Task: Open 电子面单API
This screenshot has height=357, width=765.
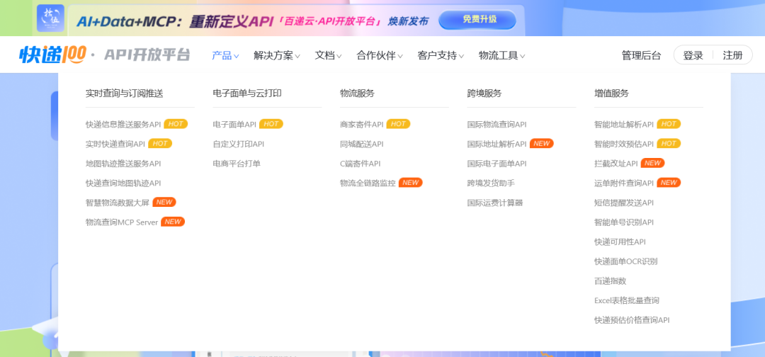Action: point(234,125)
